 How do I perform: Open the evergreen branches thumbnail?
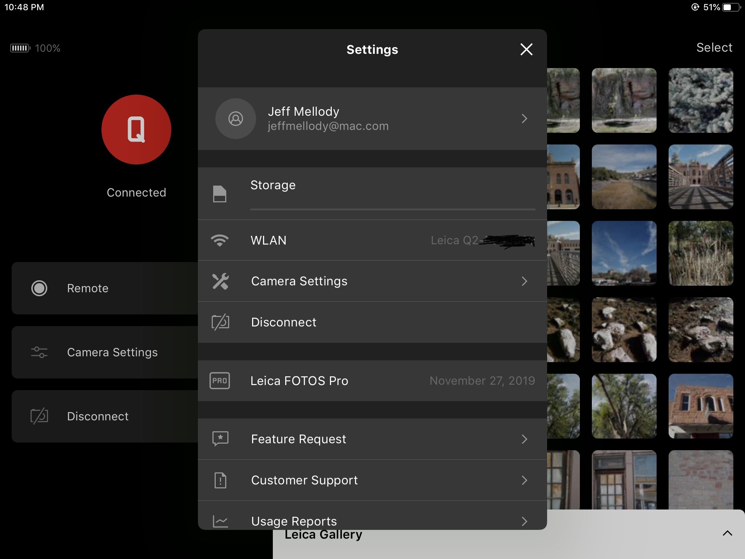(x=701, y=100)
